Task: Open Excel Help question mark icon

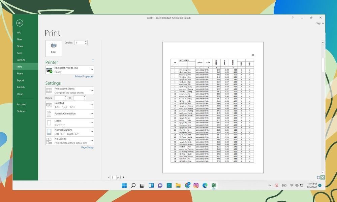Action: click(x=293, y=18)
